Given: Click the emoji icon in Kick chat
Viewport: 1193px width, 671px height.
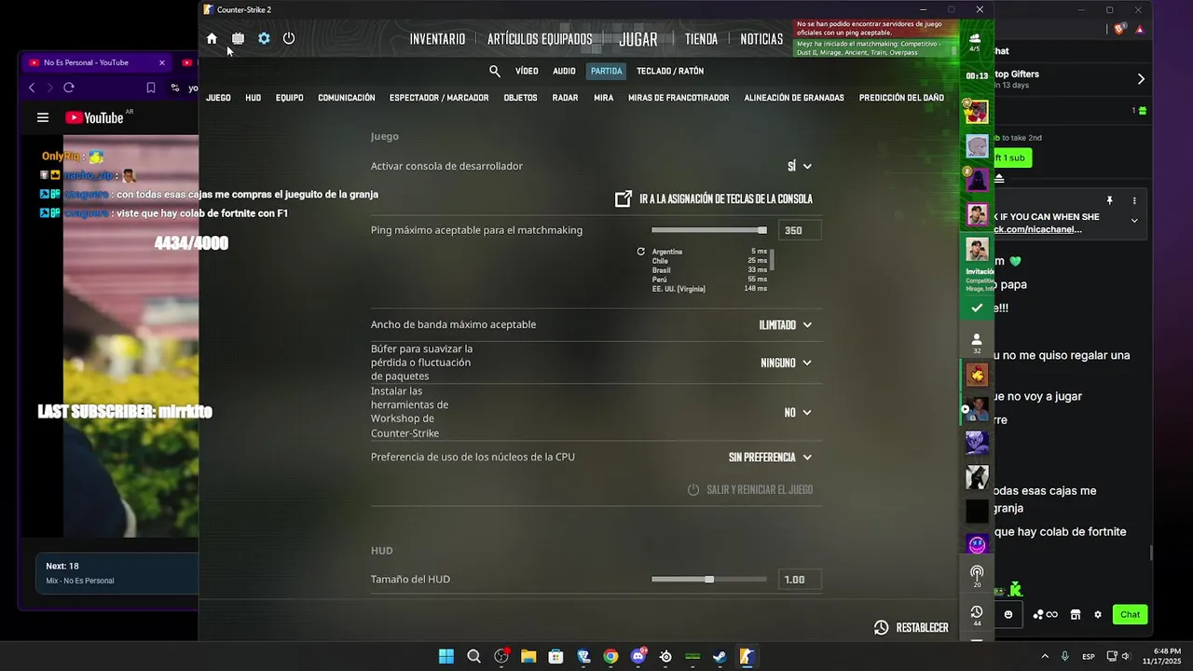Looking at the screenshot, I should pyautogui.click(x=1008, y=614).
